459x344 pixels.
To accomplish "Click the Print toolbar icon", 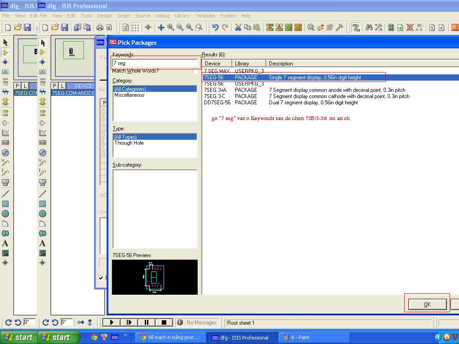I will tap(100, 27).
